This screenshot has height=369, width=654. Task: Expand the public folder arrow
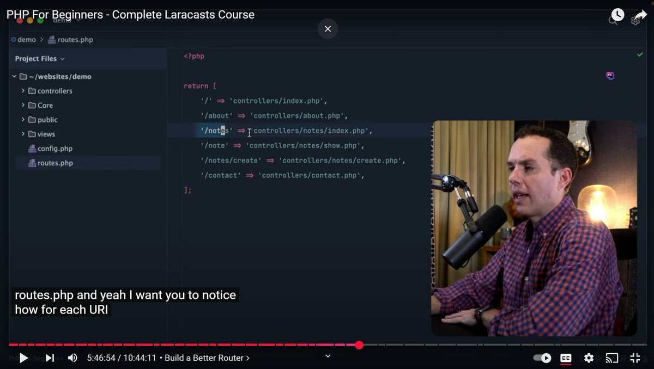[23, 120]
